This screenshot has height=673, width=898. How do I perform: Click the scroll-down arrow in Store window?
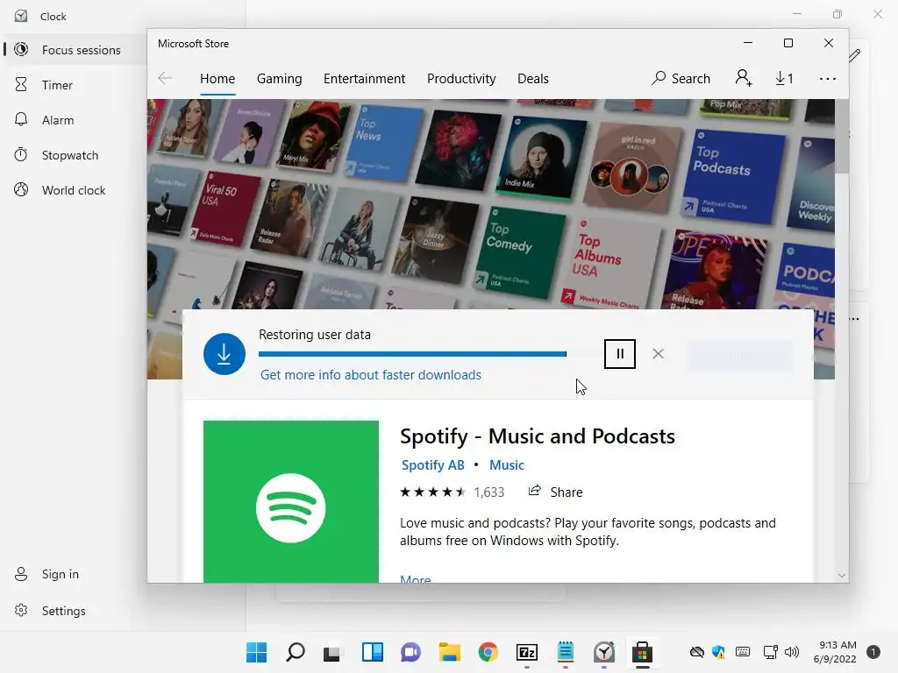pyautogui.click(x=842, y=576)
